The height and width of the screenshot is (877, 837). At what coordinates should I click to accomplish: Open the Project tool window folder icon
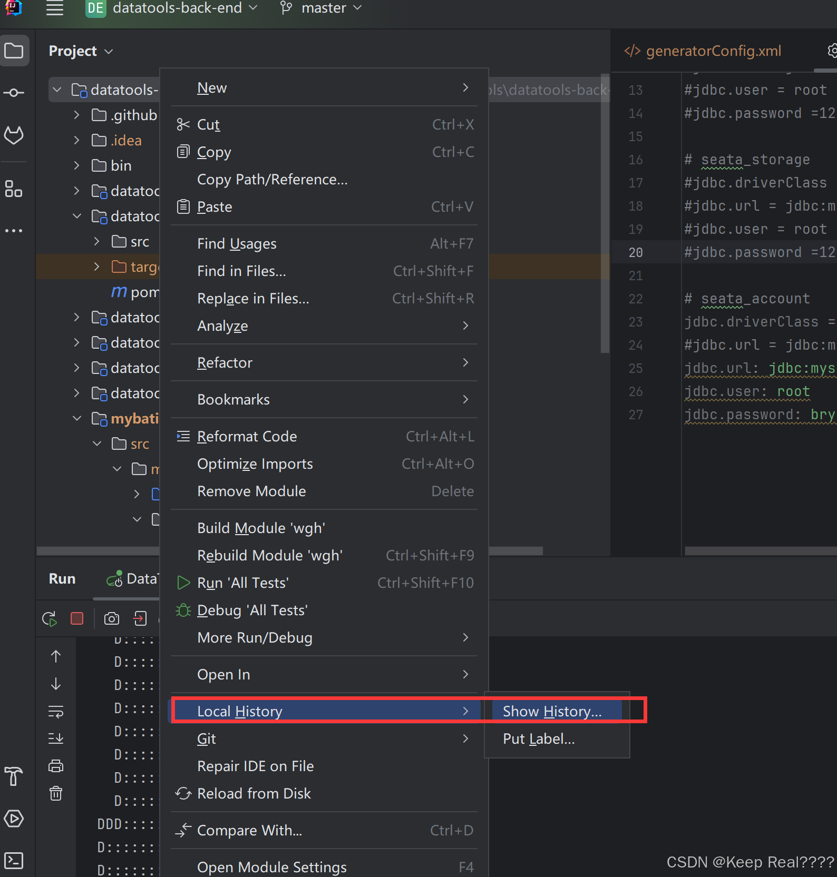pyautogui.click(x=14, y=51)
